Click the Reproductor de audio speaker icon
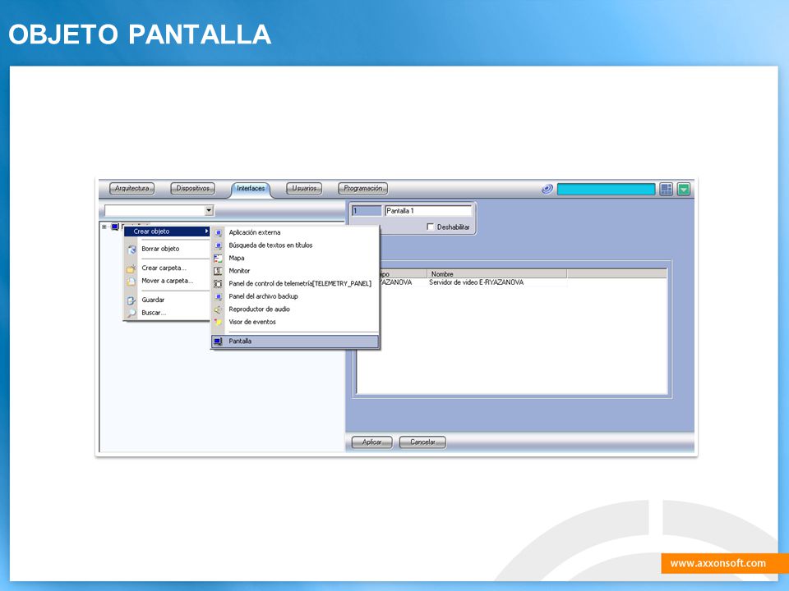789x591 pixels. pyautogui.click(x=218, y=309)
